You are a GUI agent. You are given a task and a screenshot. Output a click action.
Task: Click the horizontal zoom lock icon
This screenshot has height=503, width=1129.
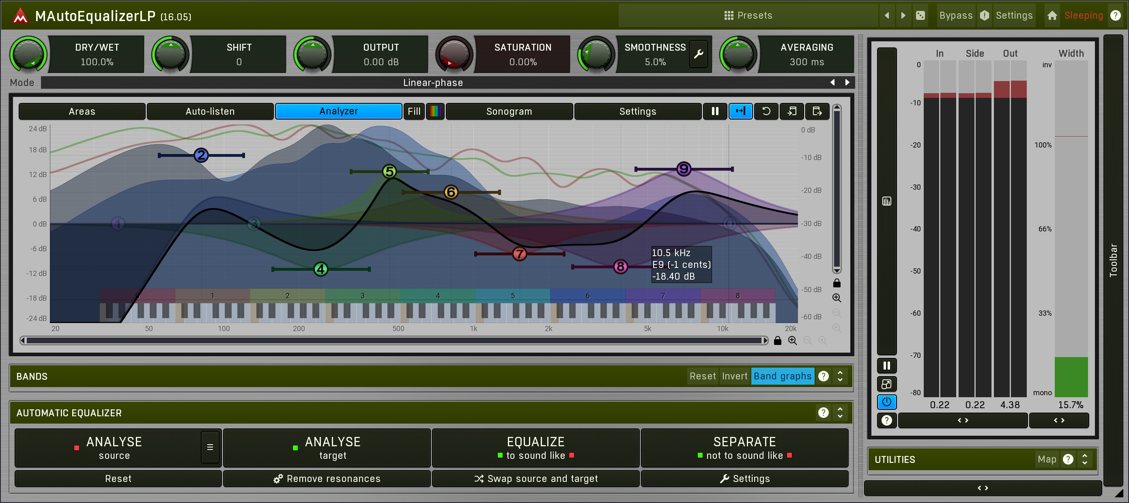coord(777,340)
